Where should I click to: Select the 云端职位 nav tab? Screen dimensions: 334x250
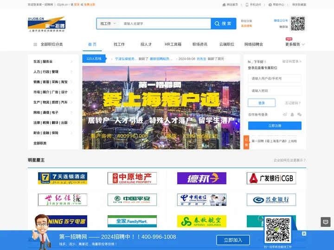pos(227,44)
